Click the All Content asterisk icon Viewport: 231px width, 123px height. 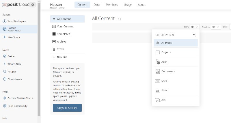tap(54, 19)
